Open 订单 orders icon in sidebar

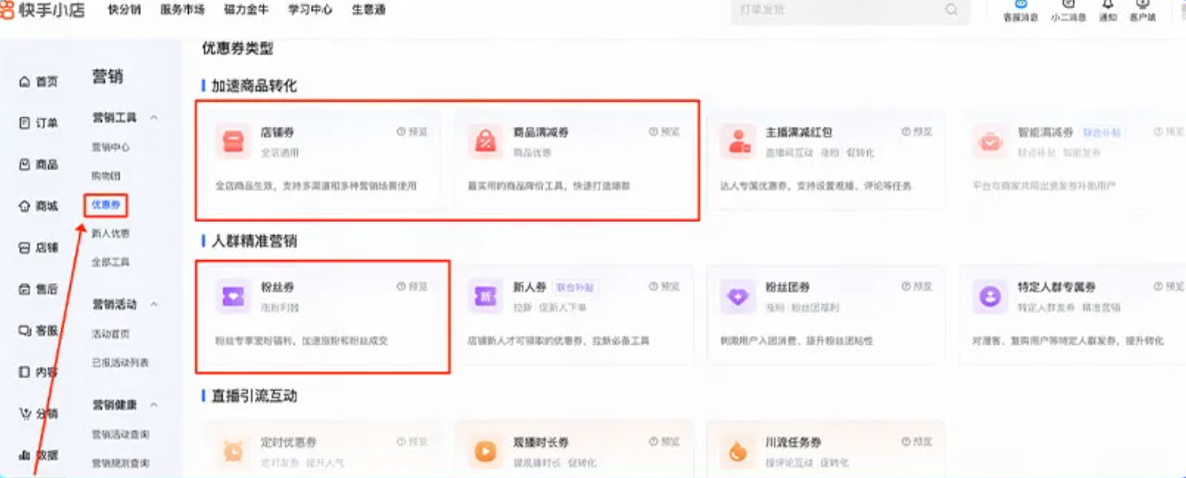[25, 123]
